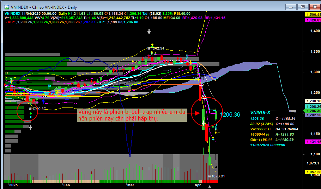The height and width of the screenshot is (189, 321).
Task: Click the cyan 11/04/2025 00:00:00 date text
Action: [x=268, y=145]
